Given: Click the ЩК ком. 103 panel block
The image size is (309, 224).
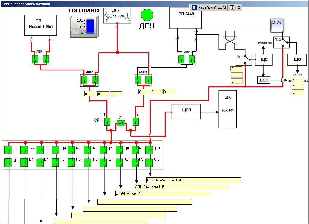Looking at the screenshot, I should 228,109.
